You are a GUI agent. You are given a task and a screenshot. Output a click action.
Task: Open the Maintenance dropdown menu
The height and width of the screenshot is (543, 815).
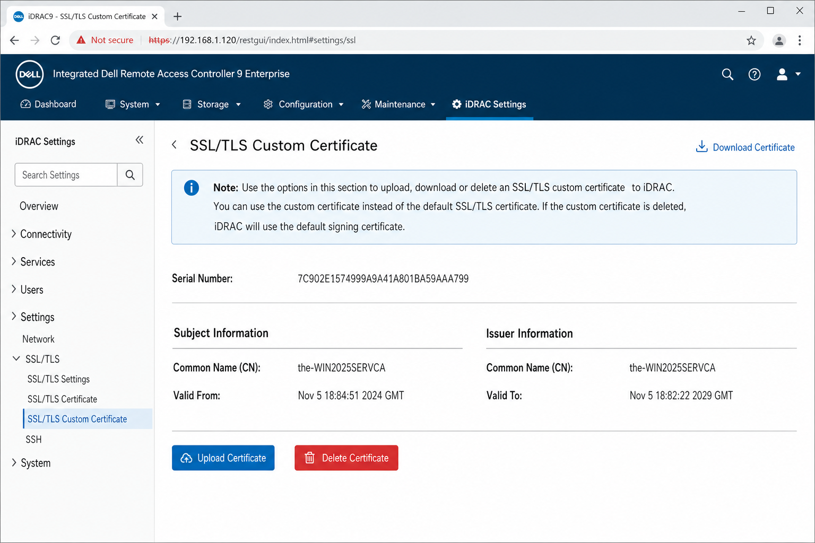click(398, 104)
